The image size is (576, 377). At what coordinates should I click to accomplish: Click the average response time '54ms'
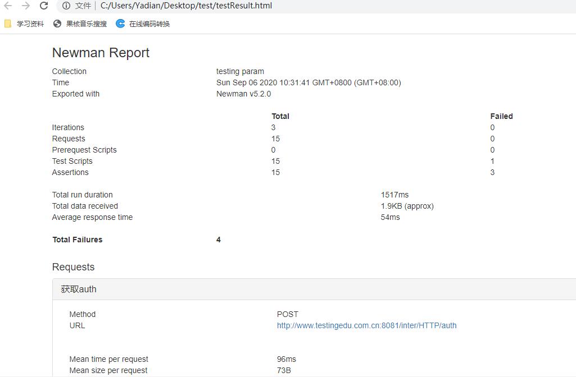(390, 217)
